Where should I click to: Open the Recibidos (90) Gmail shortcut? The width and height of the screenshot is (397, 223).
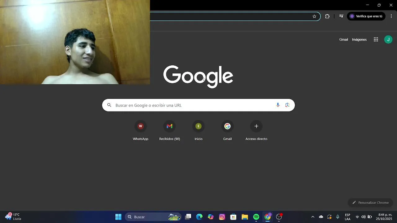[x=169, y=131]
